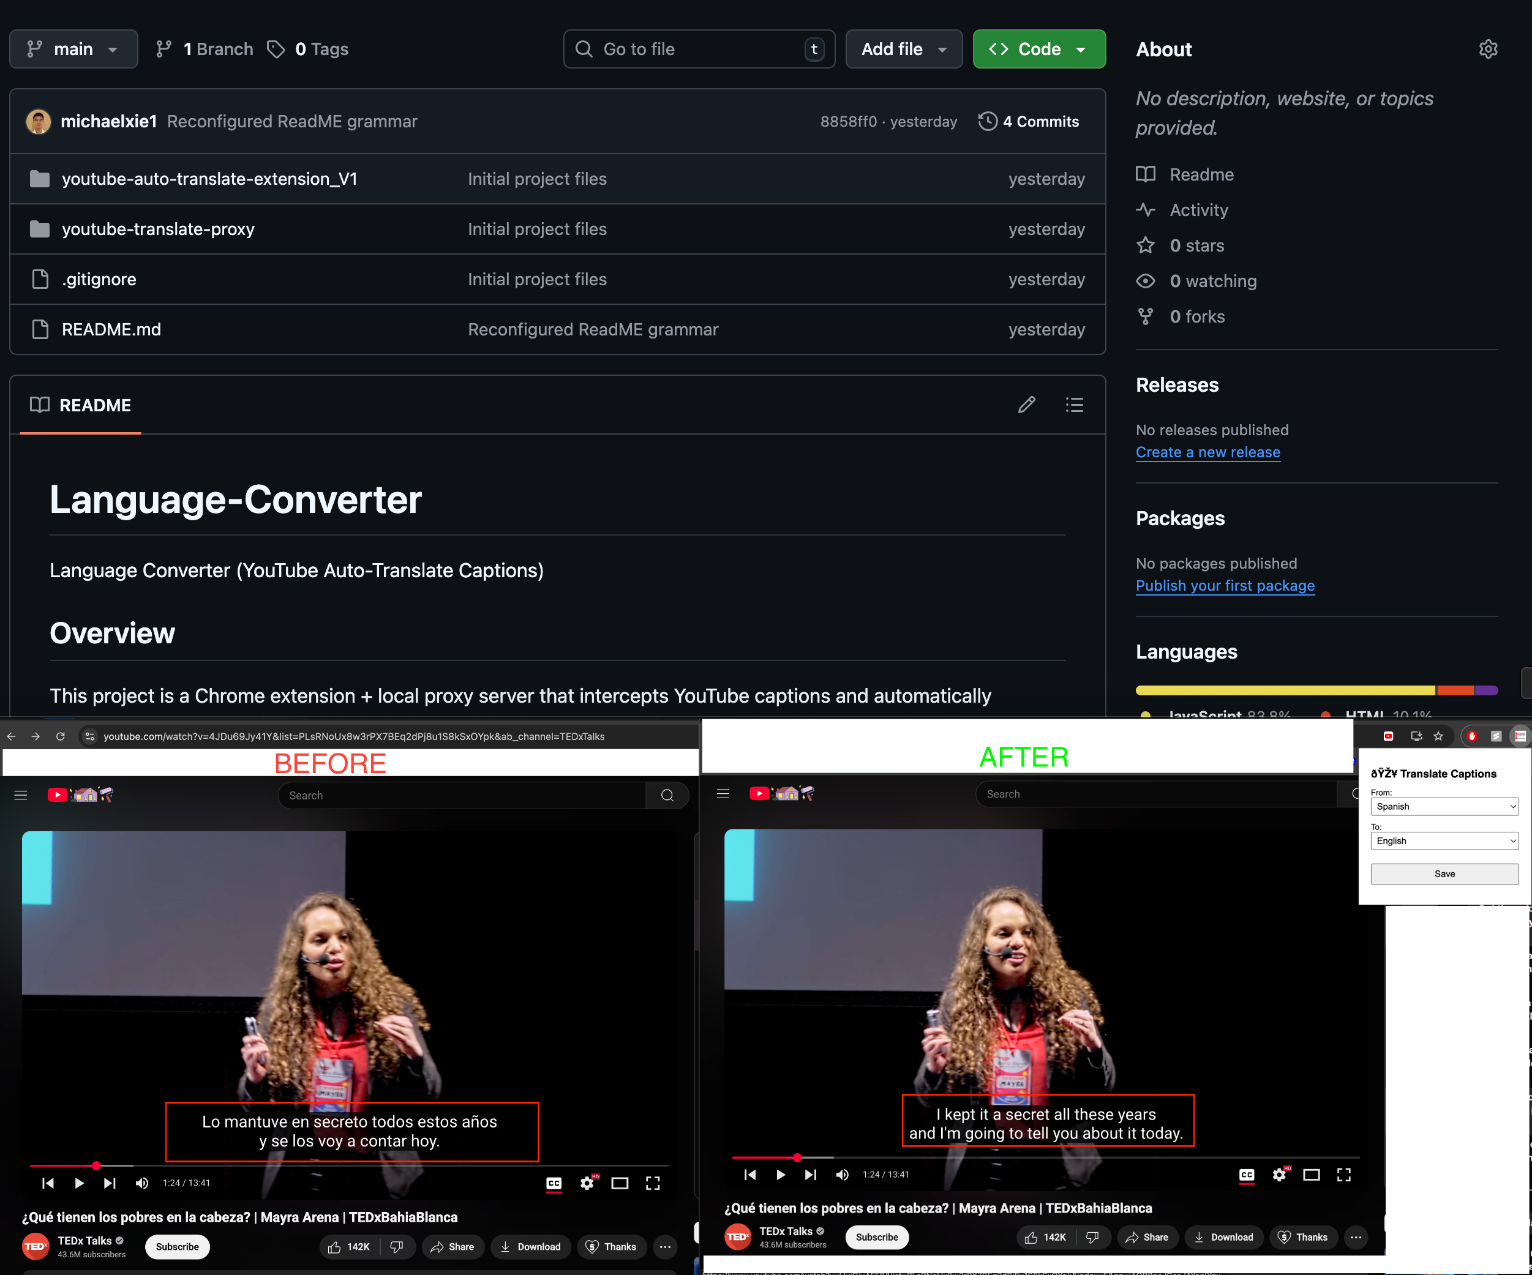The width and height of the screenshot is (1532, 1275).
Task: Click the michaelxie1 avatar image
Action: point(38,121)
